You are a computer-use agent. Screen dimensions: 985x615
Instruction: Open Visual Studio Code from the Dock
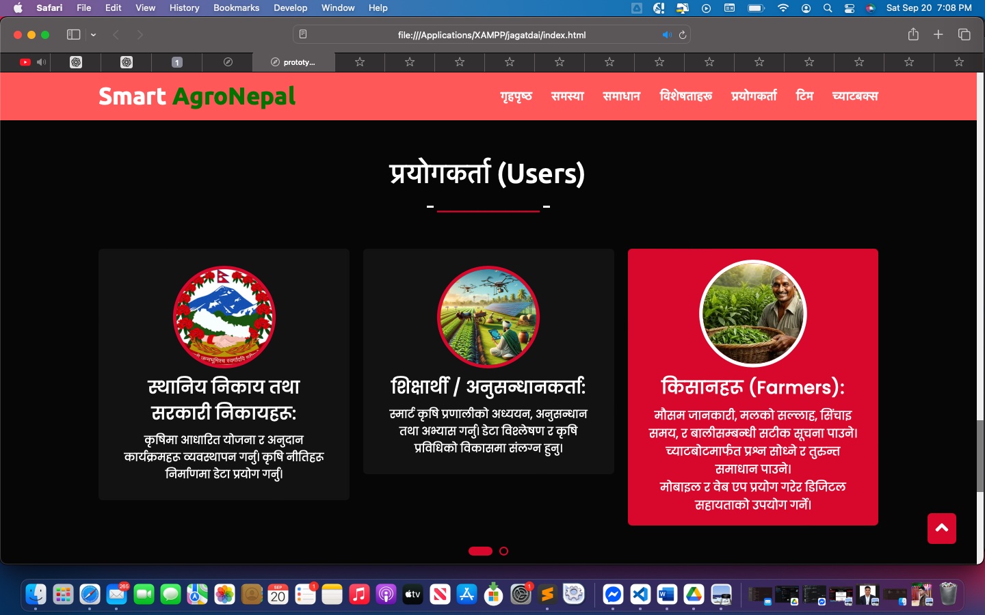[x=640, y=594]
